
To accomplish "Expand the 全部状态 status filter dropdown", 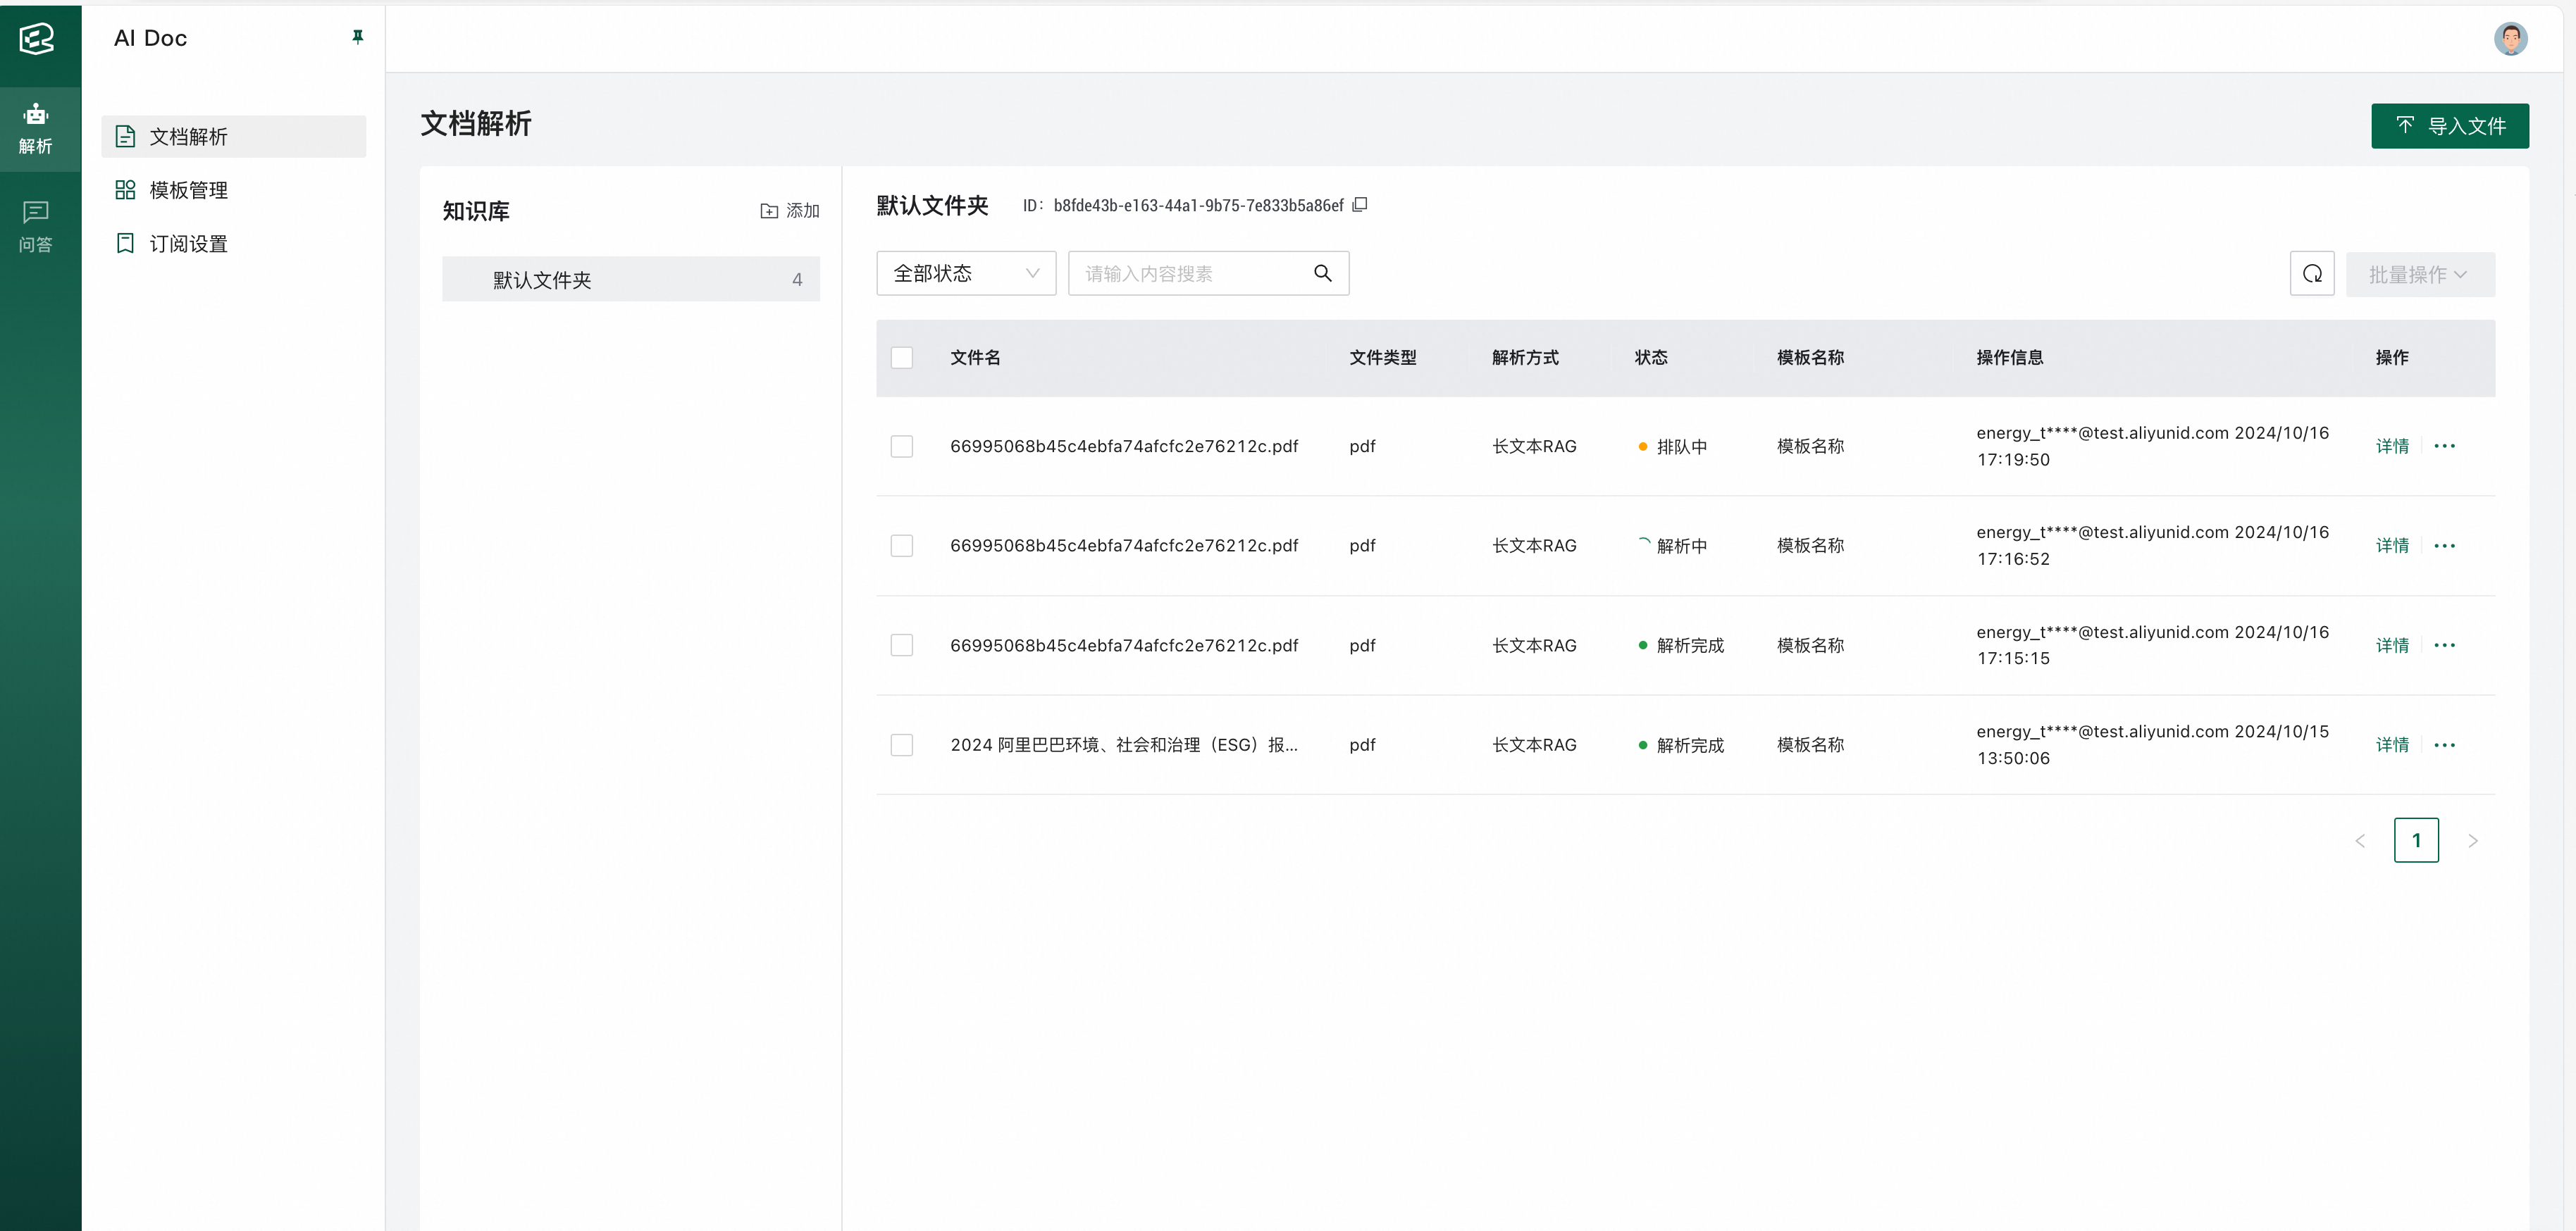I will [966, 274].
